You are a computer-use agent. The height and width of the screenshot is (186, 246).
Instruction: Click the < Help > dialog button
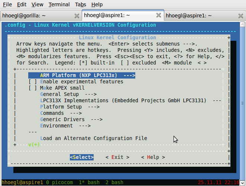point(153,157)
